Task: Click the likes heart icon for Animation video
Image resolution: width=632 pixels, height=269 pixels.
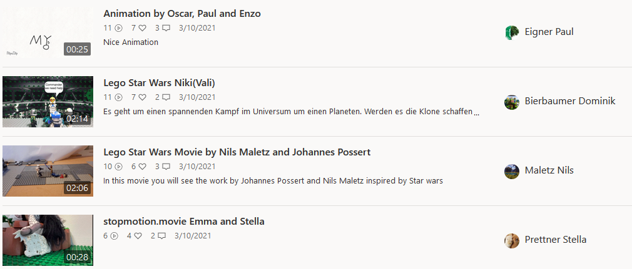Action: [142, 28]
